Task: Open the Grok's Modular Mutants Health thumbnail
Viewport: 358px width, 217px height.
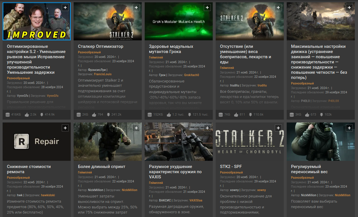Action: coord(179,21)
